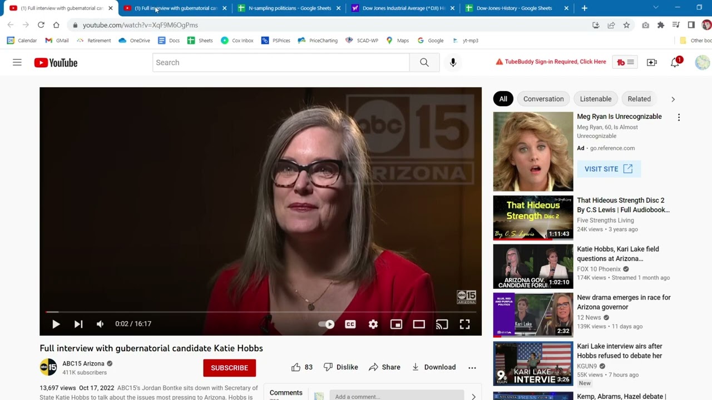
Task: Open a new browser tab
Action: tap(584, 8)
